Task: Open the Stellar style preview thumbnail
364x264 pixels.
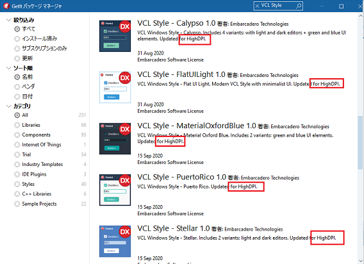Action: [115, 241]
